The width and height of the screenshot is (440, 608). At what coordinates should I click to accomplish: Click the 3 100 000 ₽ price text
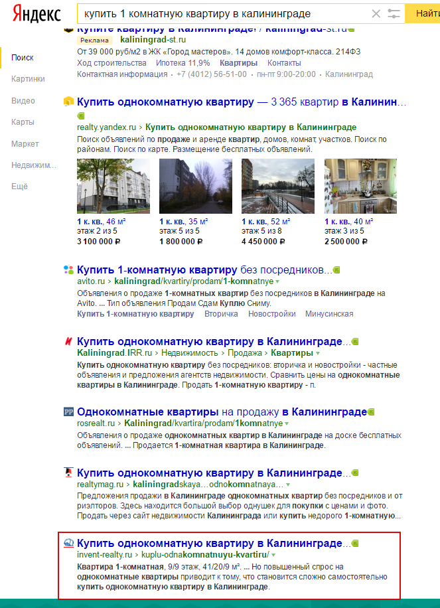pos(99,242)
